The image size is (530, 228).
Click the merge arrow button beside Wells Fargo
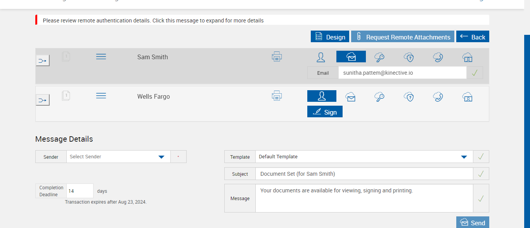(x=43, y=100)
